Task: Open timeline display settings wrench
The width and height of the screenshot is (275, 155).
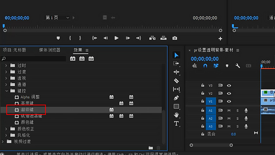Action: coord(238,66)
